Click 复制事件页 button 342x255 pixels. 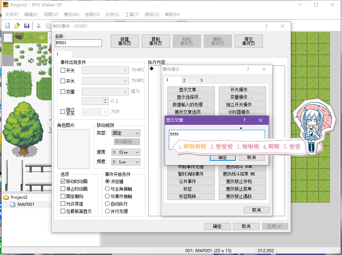pos(156,41)
